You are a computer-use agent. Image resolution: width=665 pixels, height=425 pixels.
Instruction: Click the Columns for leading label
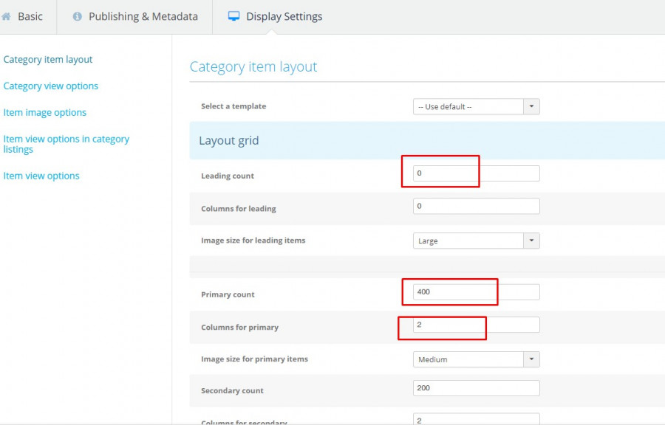click(239, 209)
